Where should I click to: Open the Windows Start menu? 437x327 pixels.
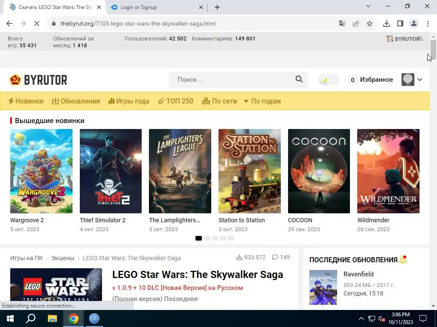click(10, 318)
